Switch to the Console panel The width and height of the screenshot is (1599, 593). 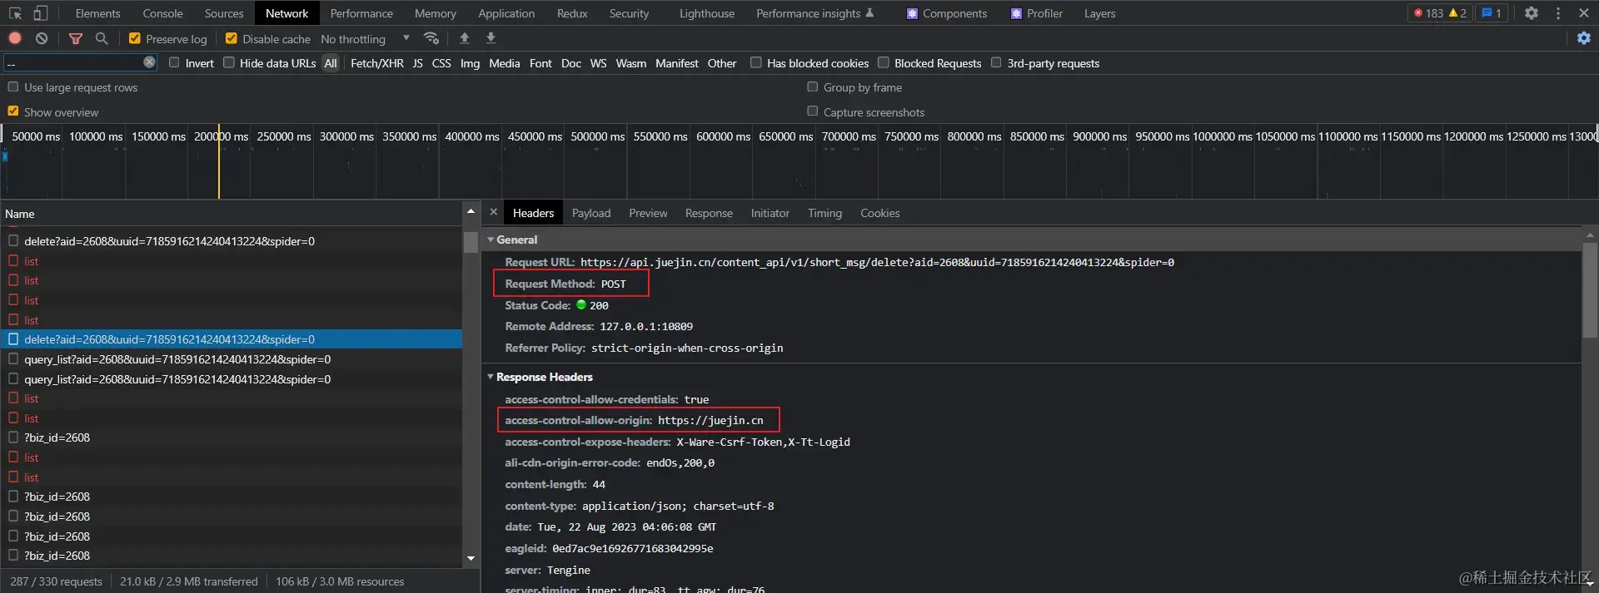click(162, 13)
